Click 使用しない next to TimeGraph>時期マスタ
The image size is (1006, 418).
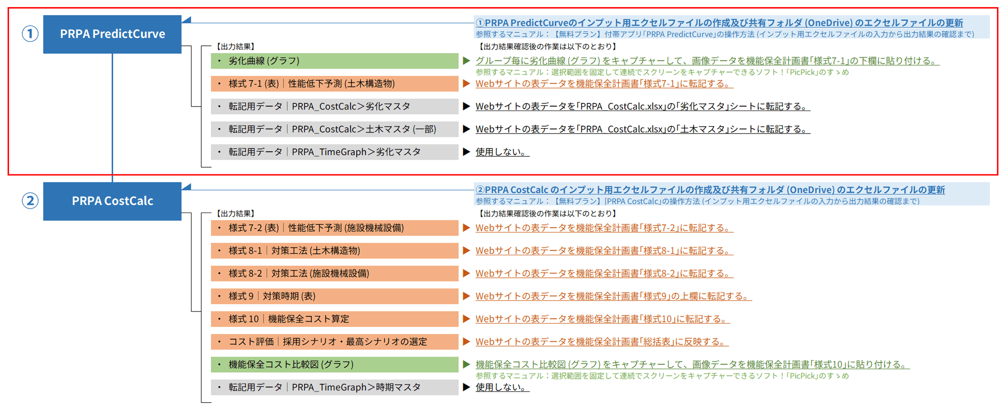point(502,387)
